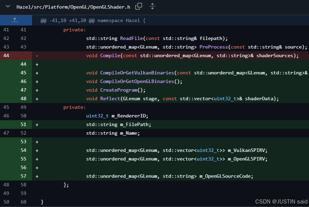Click the plus marker next to m_FilePath

[x=37, y=124]
